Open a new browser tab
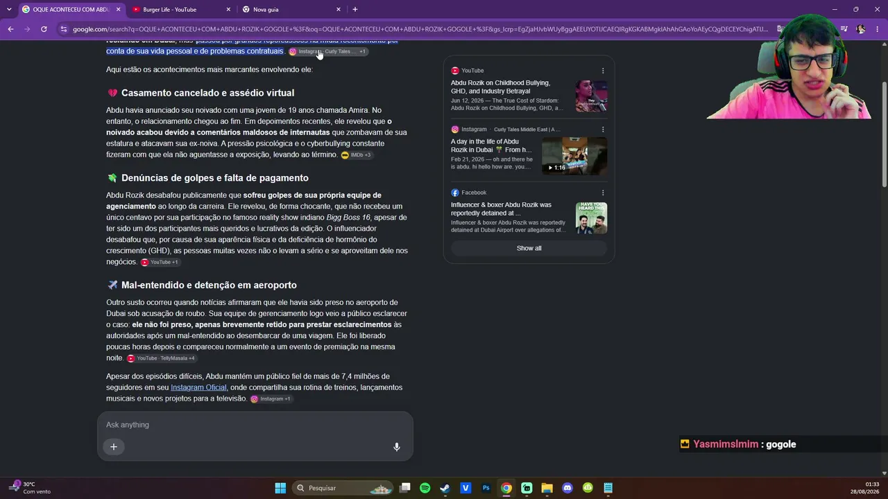 pos(355,10)
